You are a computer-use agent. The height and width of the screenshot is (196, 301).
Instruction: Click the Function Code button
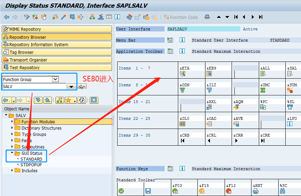181,17
